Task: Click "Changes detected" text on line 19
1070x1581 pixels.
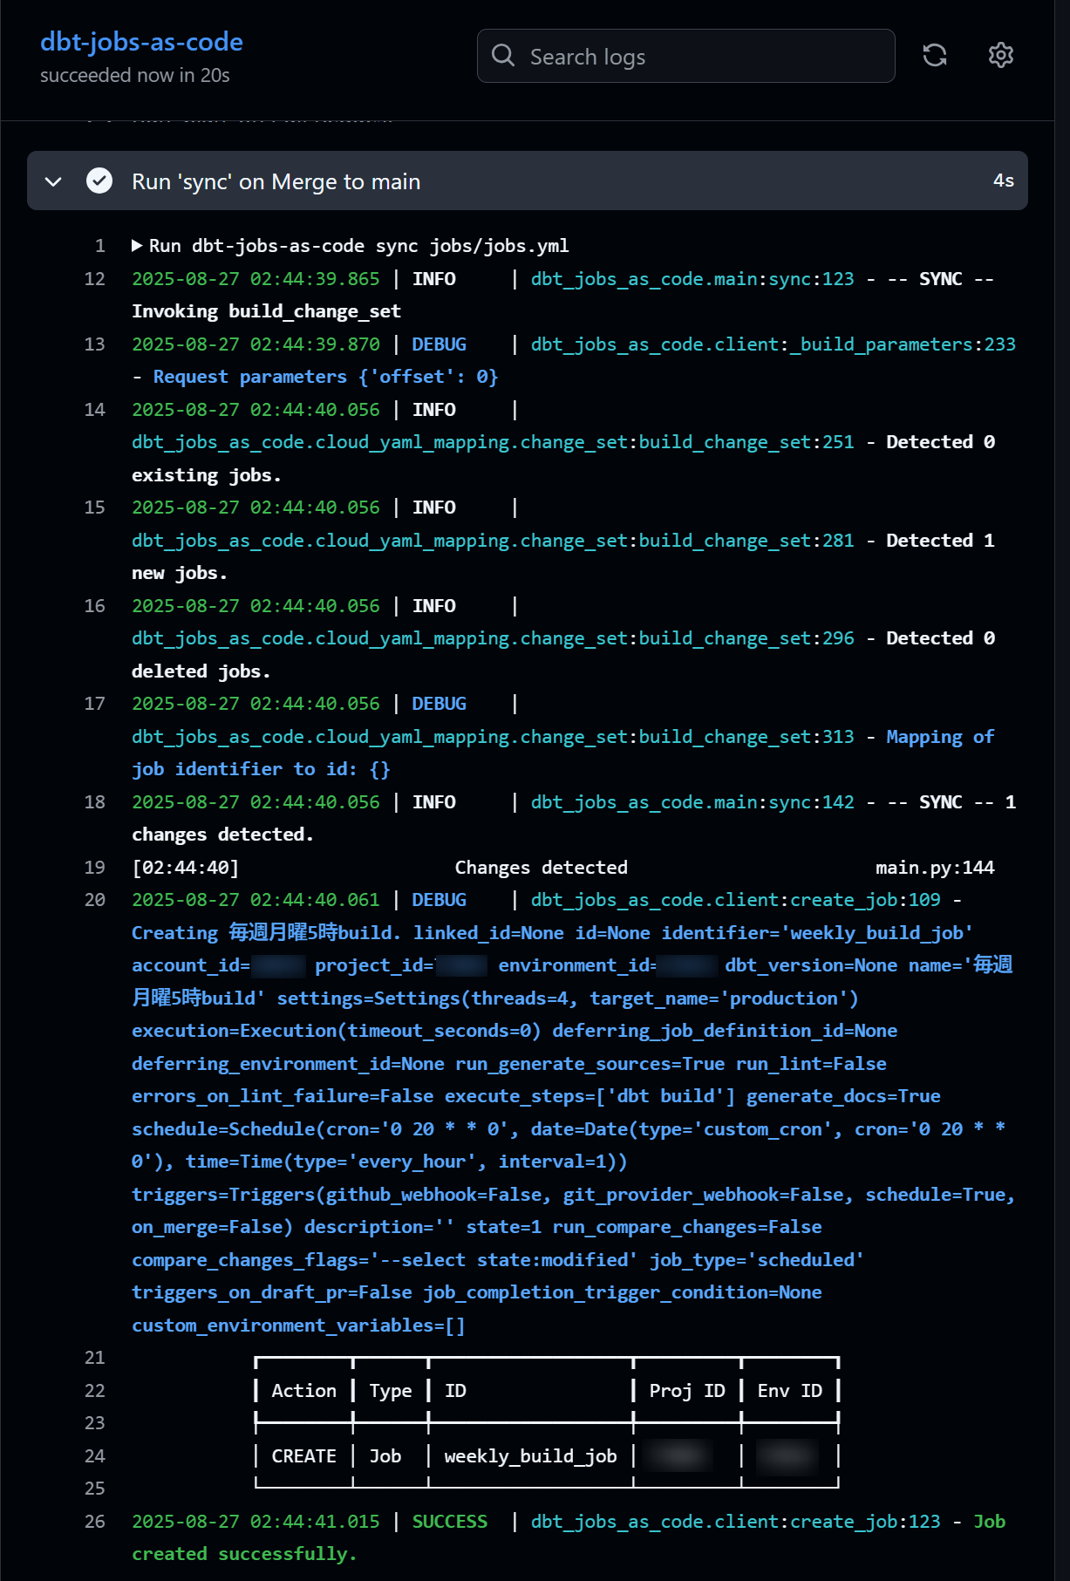Action: click(x=542, y=868)
